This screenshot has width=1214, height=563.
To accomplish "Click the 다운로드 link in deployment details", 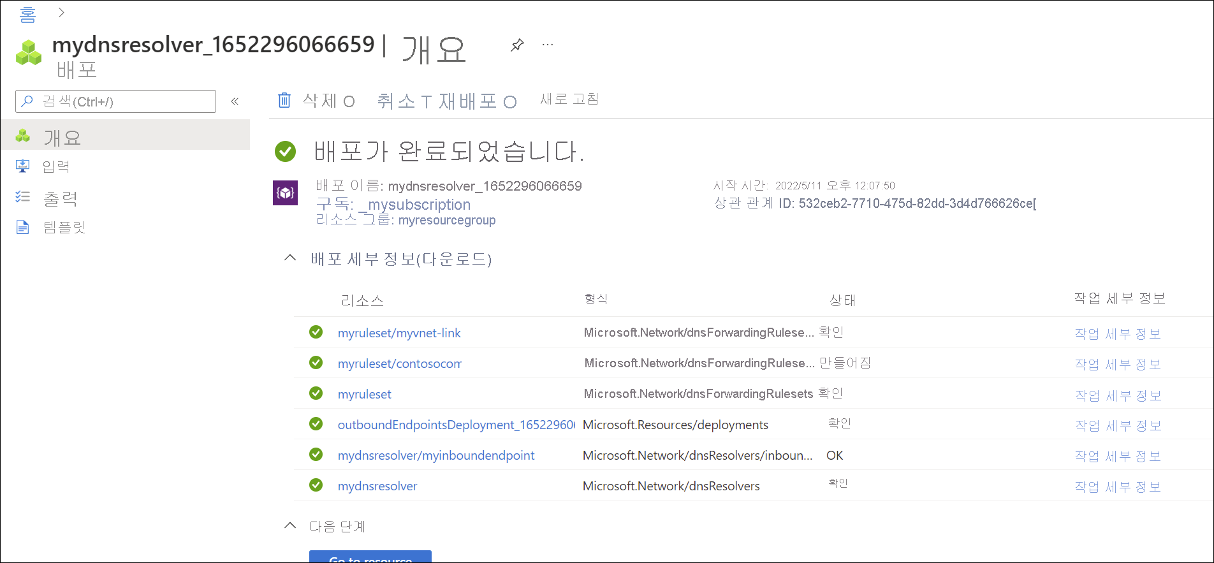I will [x=454, y=259].
